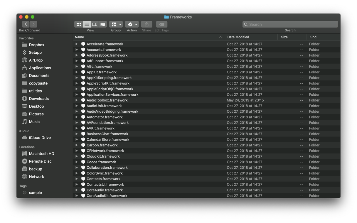The image size is (357, 223).
Task: Sort by the Date Modified column header
Action: pos(251,37)
